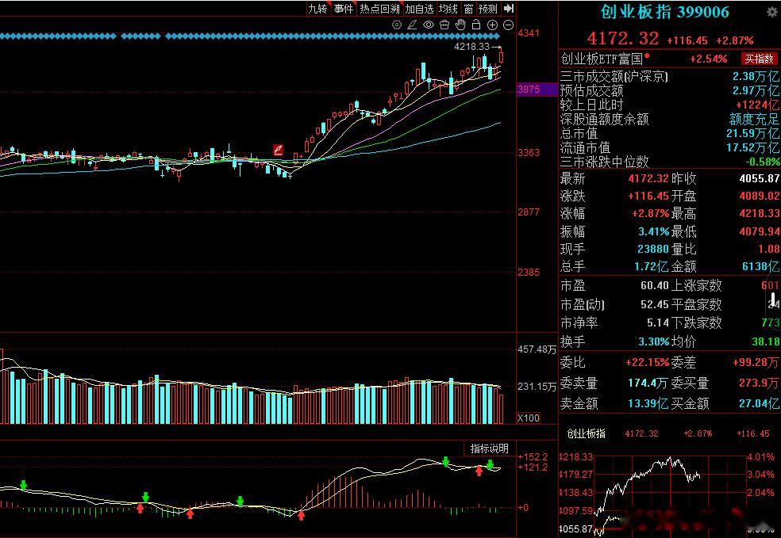This screenshot has width=781, height=538.
Task: Select the hand pan tool
Action: 460,25
